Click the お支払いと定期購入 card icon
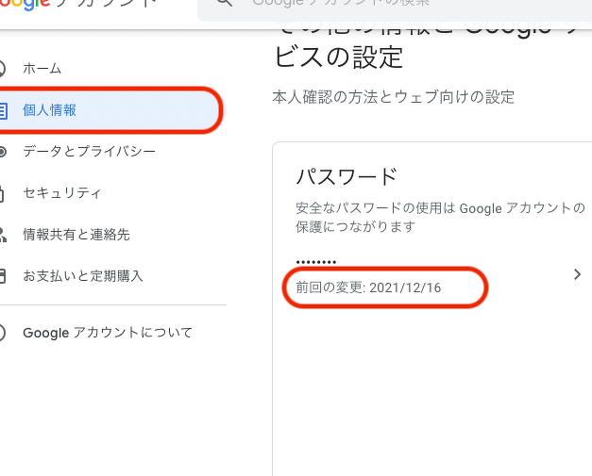This screenshot has width=592, height=476. coord(3,276)
